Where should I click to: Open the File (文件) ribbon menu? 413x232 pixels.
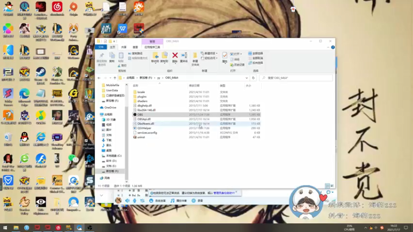point(101,47)
